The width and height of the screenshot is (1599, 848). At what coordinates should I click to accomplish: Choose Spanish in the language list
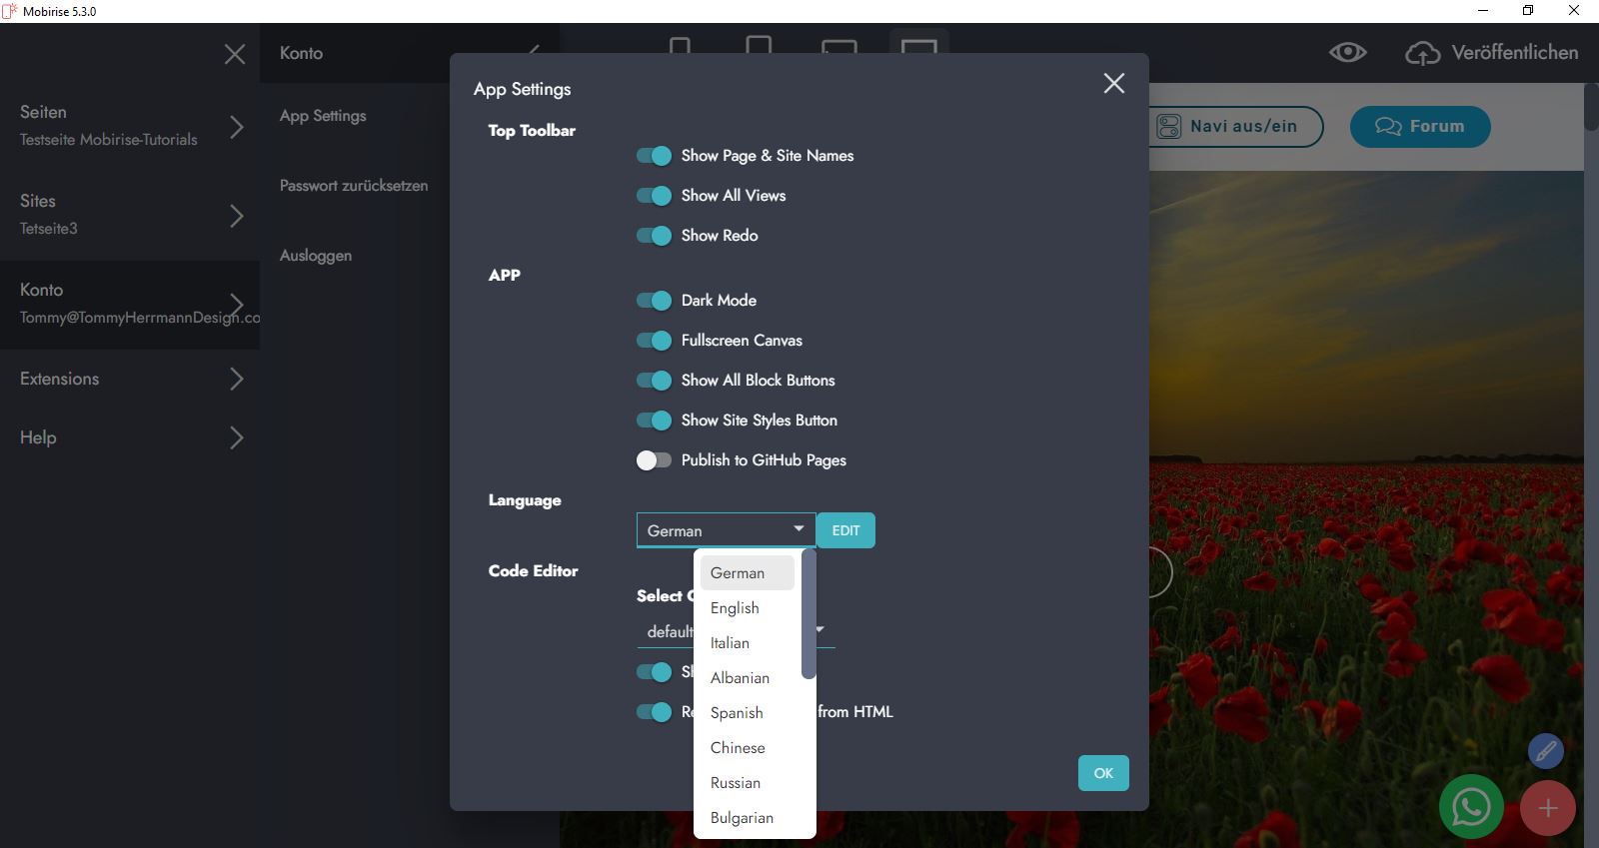(737, 713)
